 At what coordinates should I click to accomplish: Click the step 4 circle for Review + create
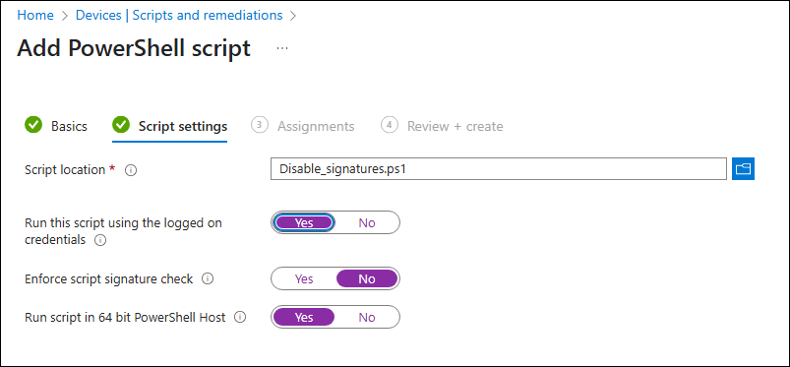pyautogui.click(x=390, y=125)
